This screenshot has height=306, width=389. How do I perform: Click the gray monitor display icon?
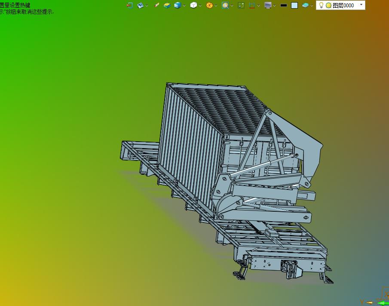pyautogui.click(x=268, y=5)
